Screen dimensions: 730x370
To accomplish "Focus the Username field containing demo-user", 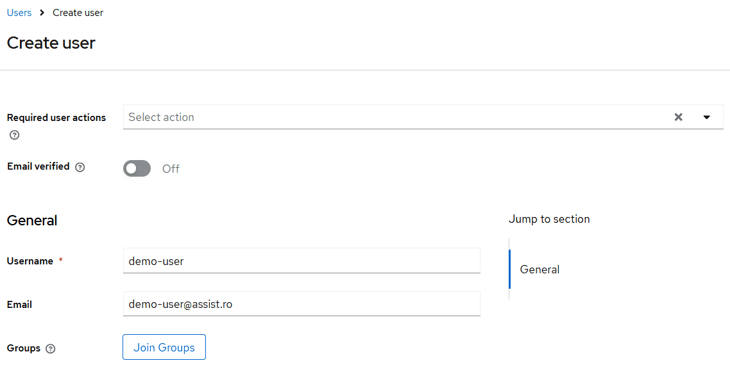I will coord(301,261).
